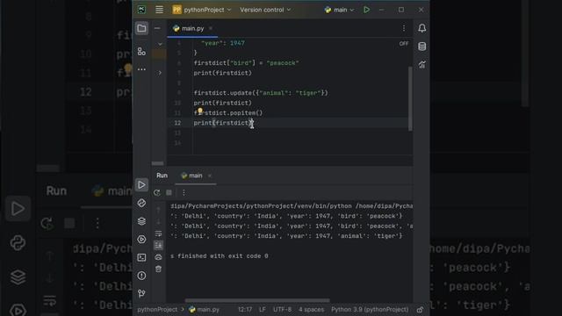
Task: Stop the running process square button
Action: 169,193
